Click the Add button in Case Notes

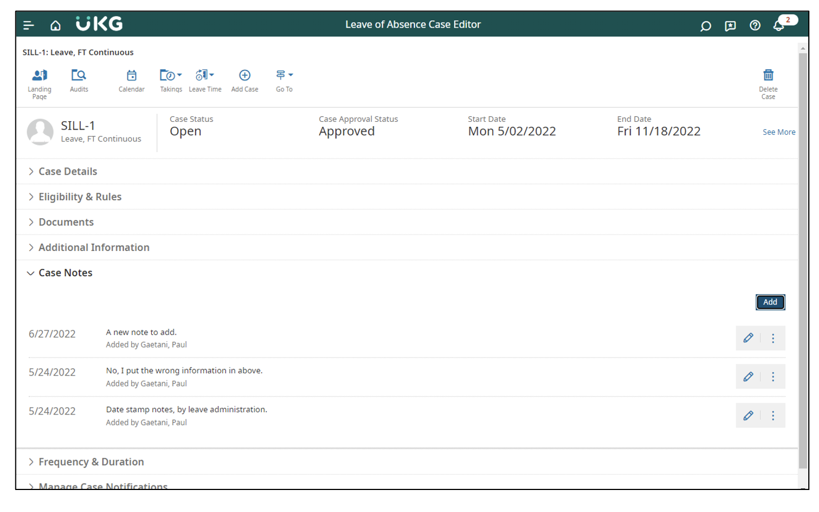[770, 302]
